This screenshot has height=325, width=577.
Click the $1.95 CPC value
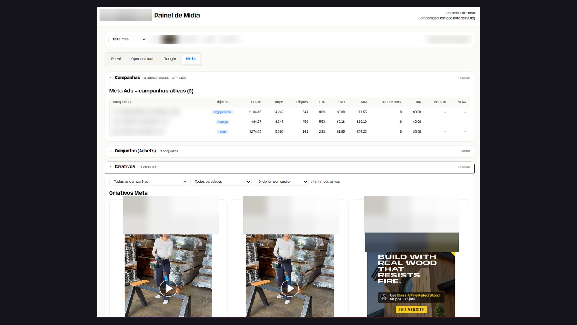tap(341, 132)
